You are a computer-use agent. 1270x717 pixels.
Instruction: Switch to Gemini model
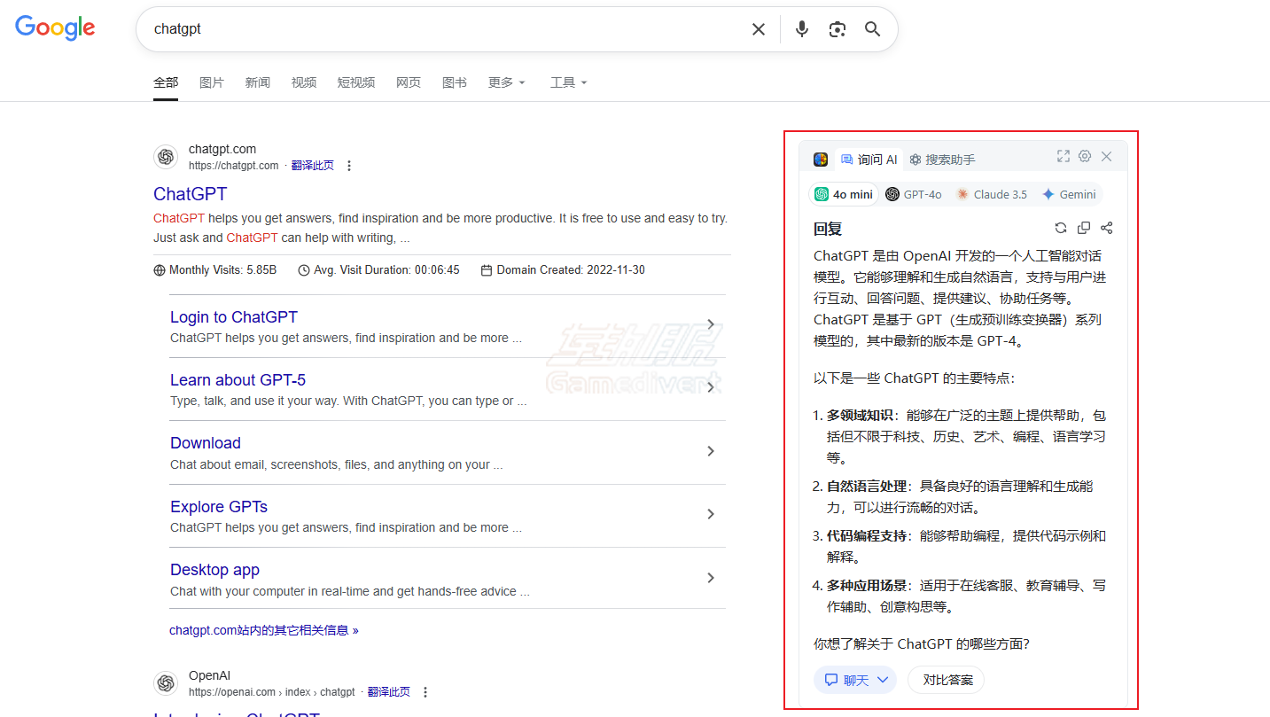(x=1069, y=194)
